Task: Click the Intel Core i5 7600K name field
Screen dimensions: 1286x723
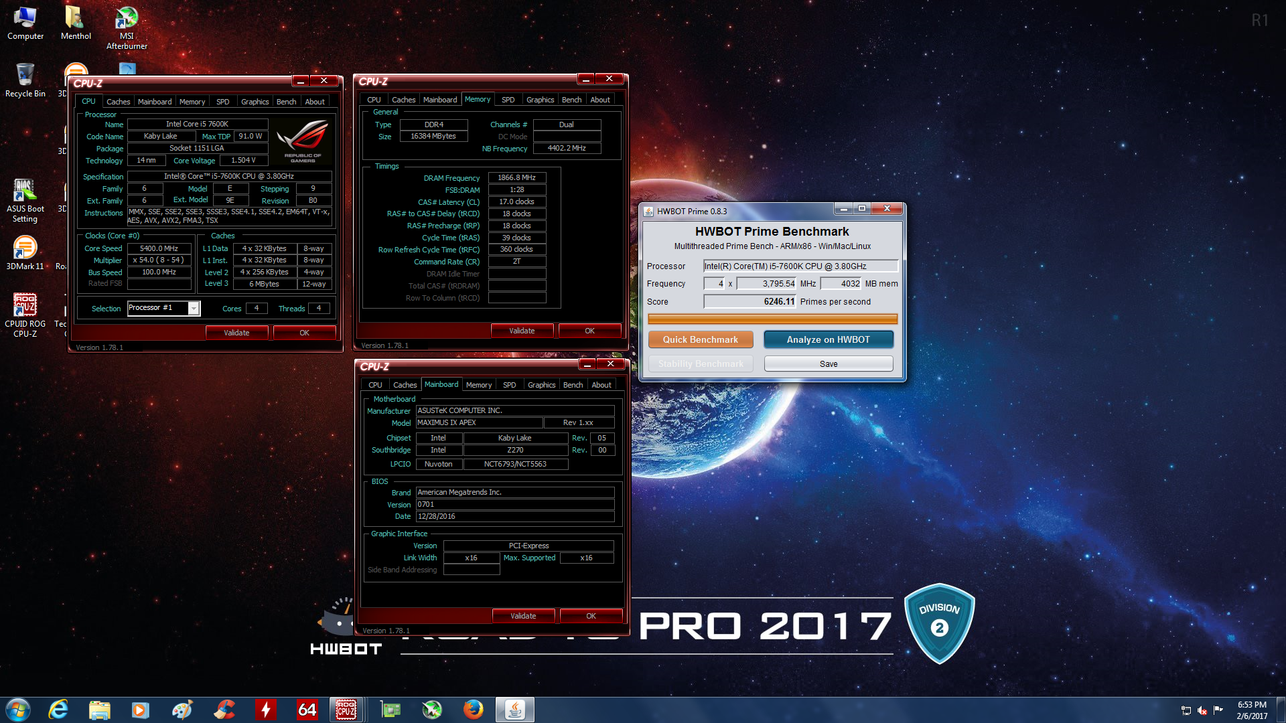Action: tap(198, 124)
